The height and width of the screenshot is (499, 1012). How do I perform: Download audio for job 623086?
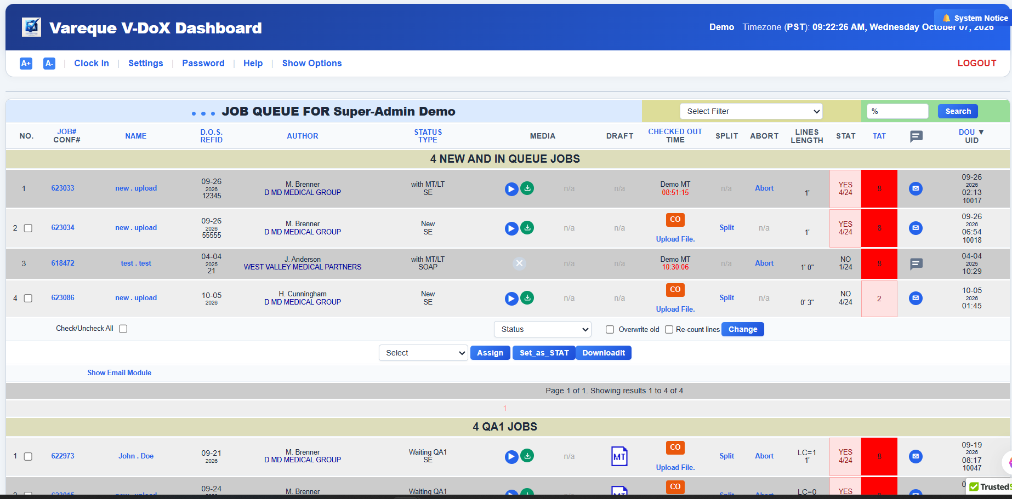(527, 298)
